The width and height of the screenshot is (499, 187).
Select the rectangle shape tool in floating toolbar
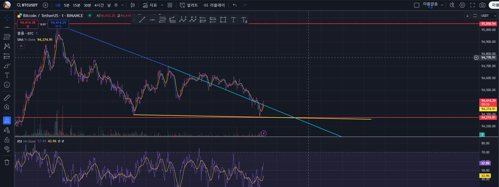point(223,20)
